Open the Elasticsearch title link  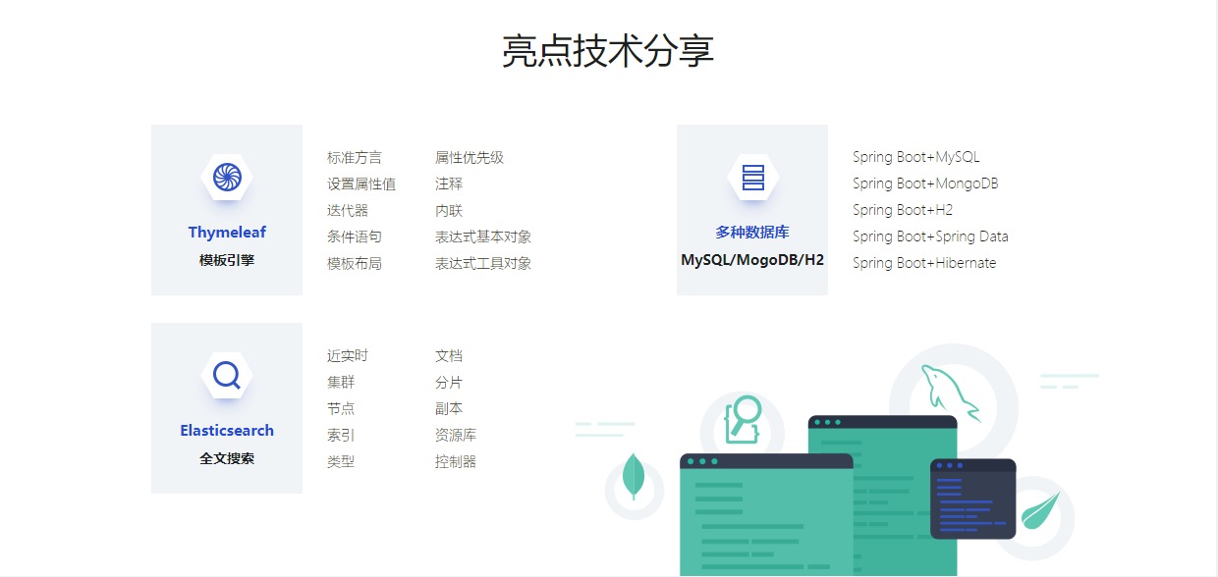pos(227,431)
